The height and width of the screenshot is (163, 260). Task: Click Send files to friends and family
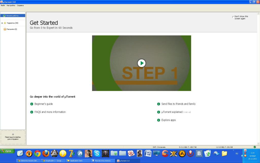tap(178, 104)
